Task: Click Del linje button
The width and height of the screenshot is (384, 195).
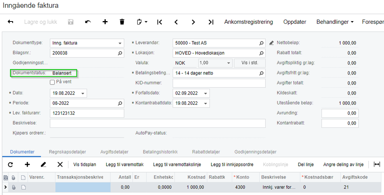Action: 306,164
